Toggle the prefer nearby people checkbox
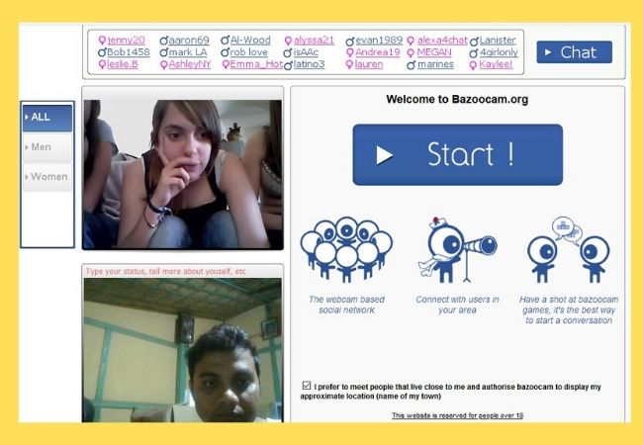This screenshot has width=643, height=445. tap(307, 386)
